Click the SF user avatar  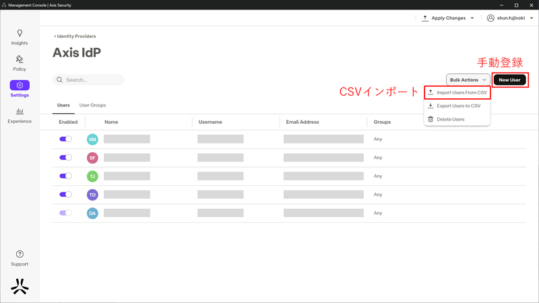92,158
